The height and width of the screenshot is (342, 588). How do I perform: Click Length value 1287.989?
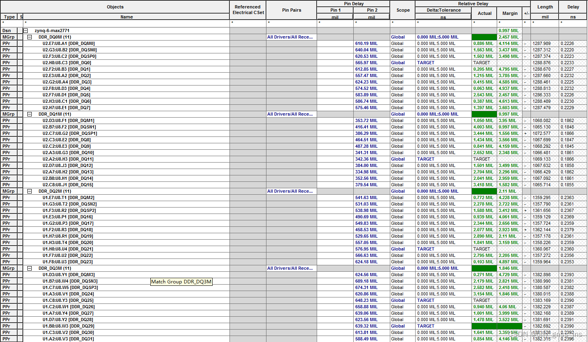coord(542,43)
